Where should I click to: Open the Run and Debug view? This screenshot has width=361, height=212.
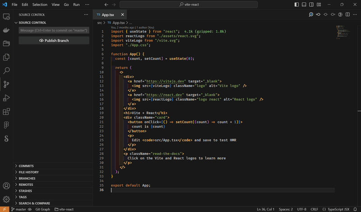pos(6,98)
